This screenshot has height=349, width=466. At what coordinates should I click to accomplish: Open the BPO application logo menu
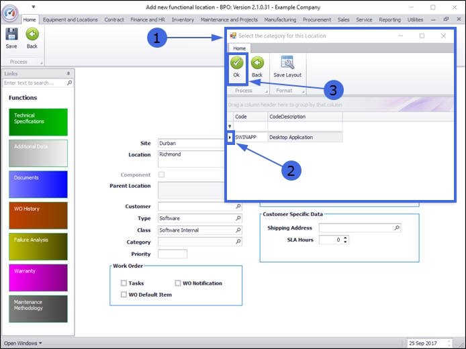pyautogui.click(x=10, y=13)
